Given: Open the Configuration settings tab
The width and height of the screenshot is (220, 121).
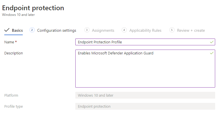Looking at the screenshot, I should point(57,30).
